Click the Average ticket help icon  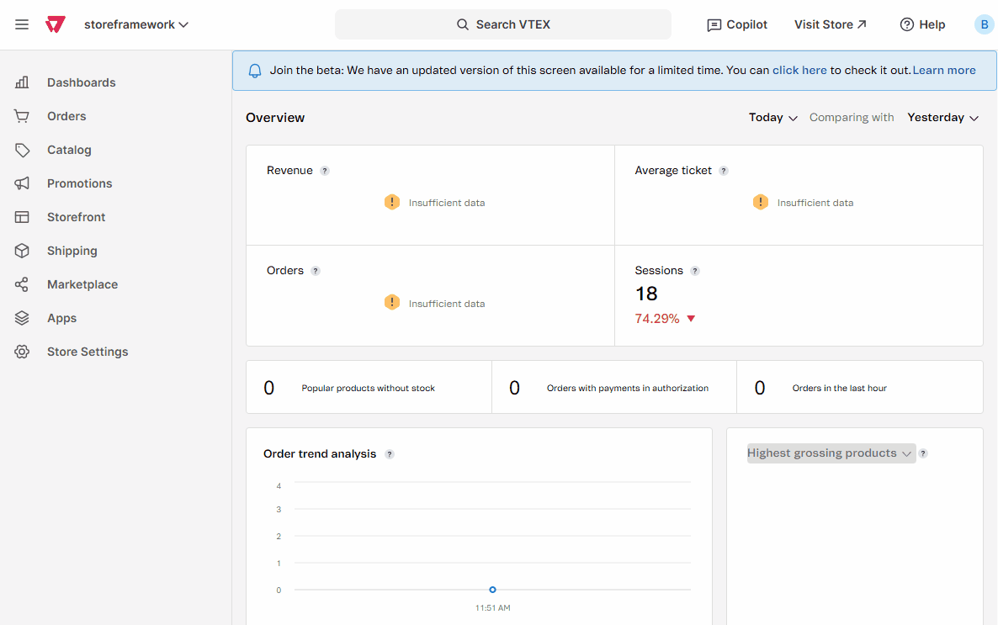click(724, 171)
